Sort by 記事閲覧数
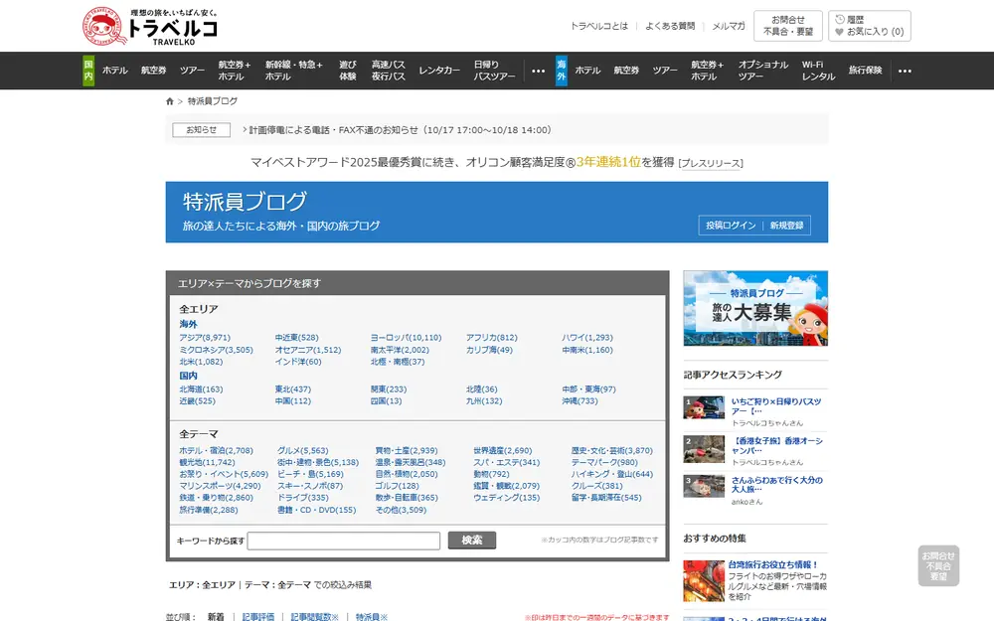Screen dimensions: 994x621 (x=314, y=617)
